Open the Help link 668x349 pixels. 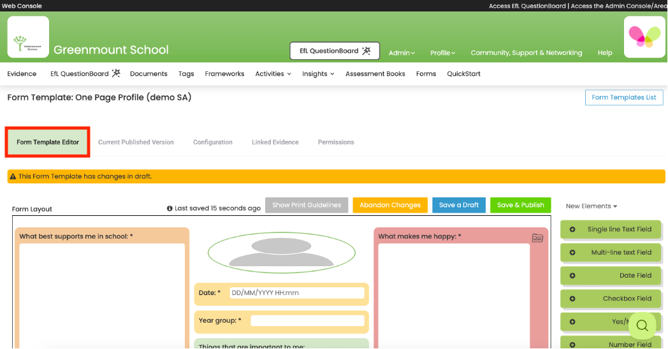604,53
